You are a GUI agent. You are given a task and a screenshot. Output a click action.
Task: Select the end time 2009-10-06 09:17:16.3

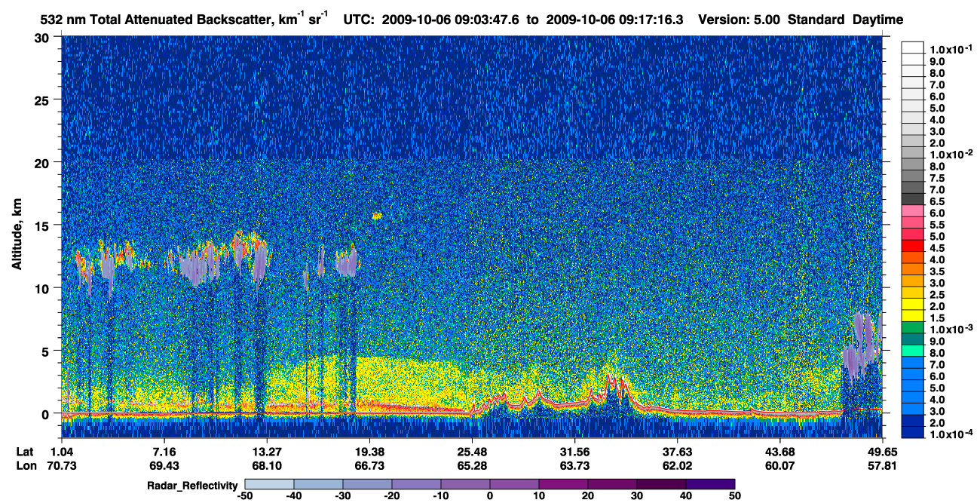[616, 20]
